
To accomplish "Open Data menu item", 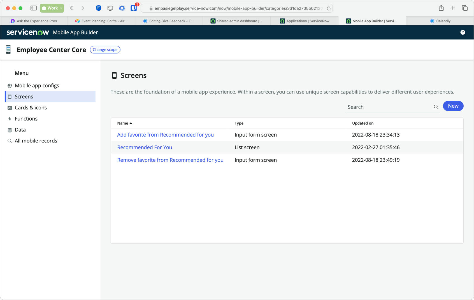I will tap(50, 130).
